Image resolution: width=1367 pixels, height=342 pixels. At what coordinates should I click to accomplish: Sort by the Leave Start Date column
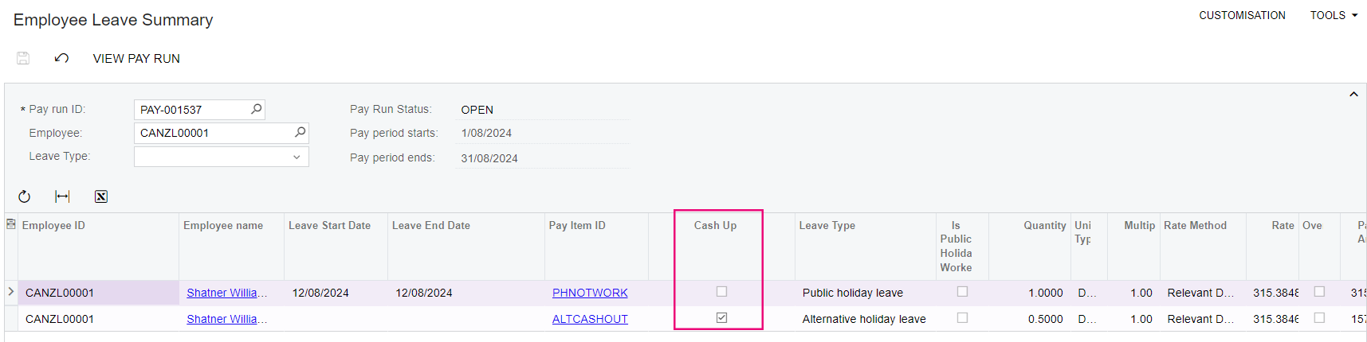pos(329,226)
